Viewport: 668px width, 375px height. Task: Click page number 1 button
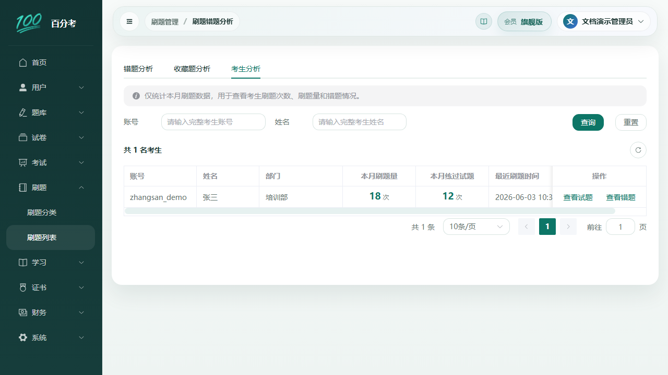(547, 227)
